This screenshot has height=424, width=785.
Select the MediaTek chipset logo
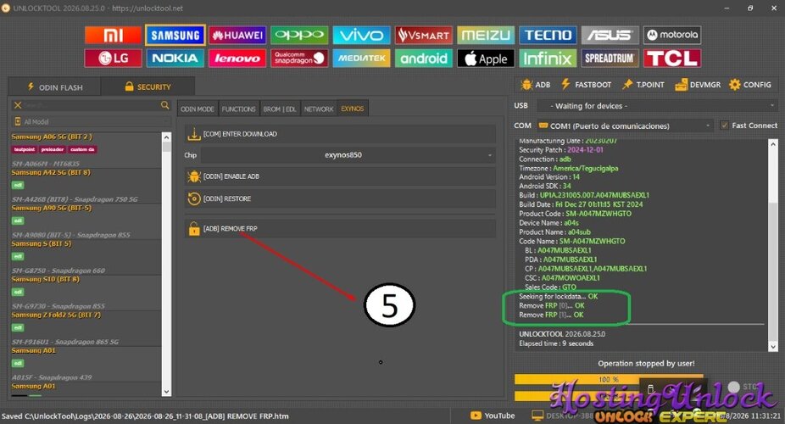point(361,58)
